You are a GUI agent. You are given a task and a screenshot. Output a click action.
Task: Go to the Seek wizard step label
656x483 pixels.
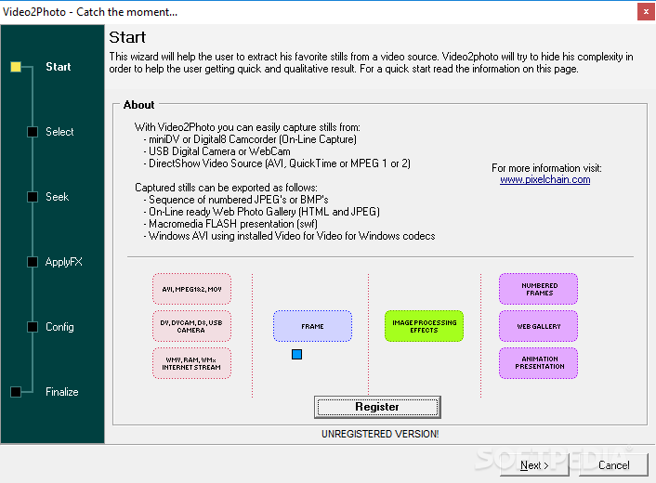click(x=57, y=197)
